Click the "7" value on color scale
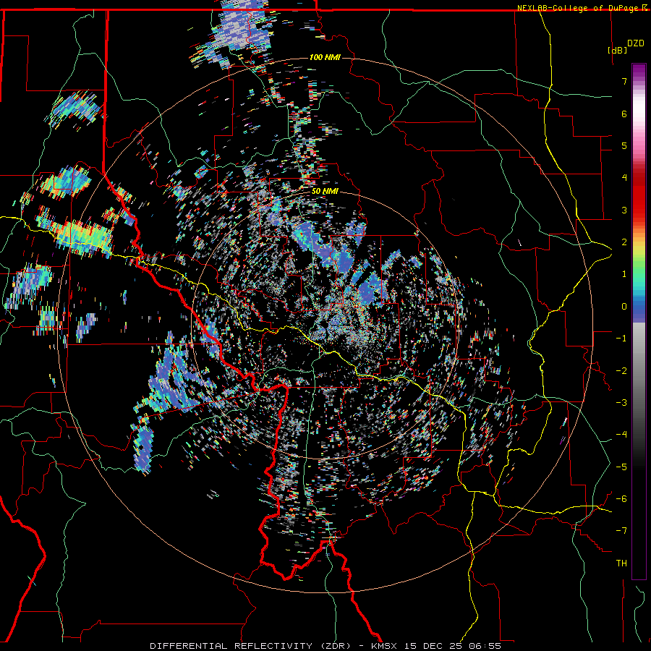The image size is (651, 651). (x=624, y=81)
